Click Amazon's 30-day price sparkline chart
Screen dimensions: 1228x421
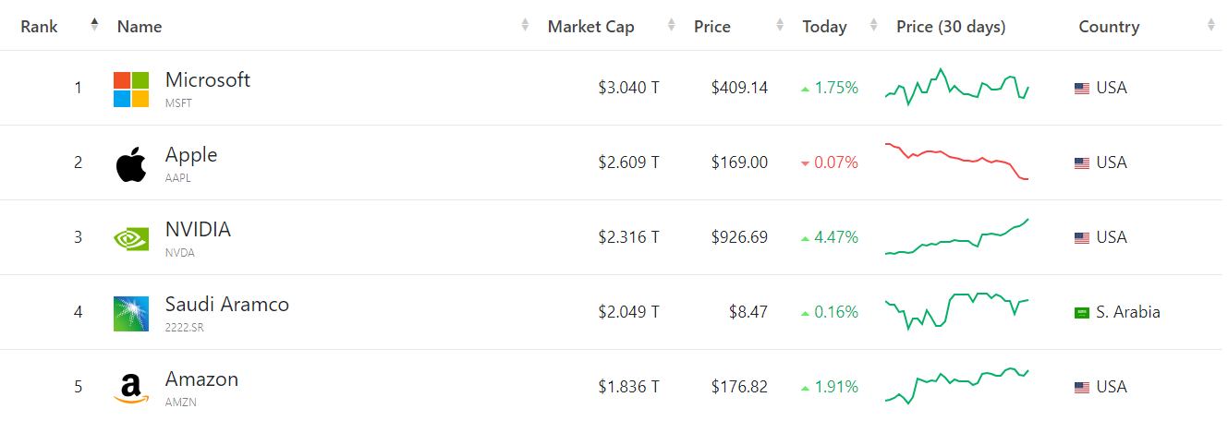coord(956,385)
